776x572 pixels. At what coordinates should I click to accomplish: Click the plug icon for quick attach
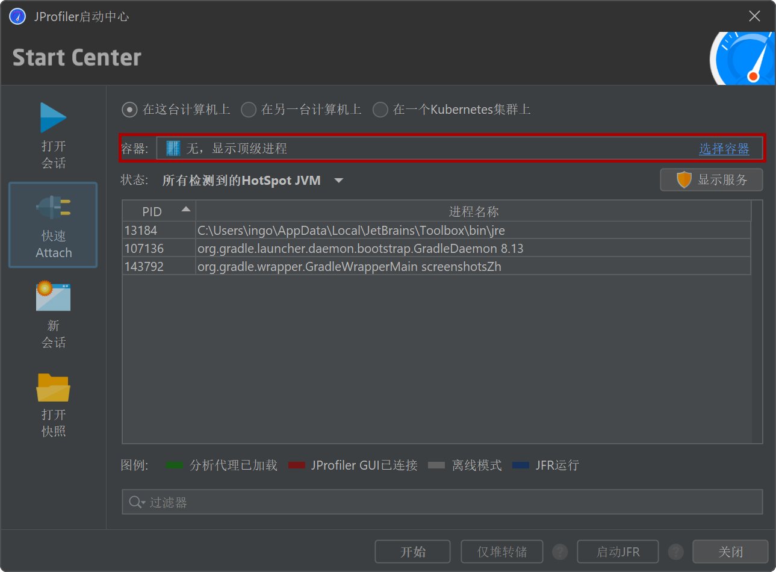click(x=53, y=208)
